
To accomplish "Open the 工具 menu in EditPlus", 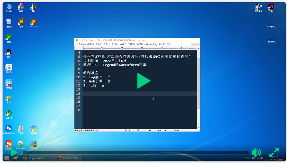I will pyautogui.click(x=131, y=44).
